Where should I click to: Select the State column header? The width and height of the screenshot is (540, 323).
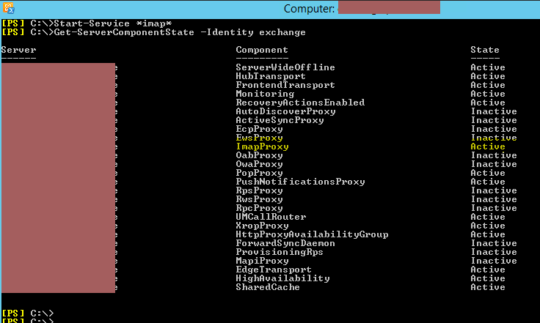point(485,50)
